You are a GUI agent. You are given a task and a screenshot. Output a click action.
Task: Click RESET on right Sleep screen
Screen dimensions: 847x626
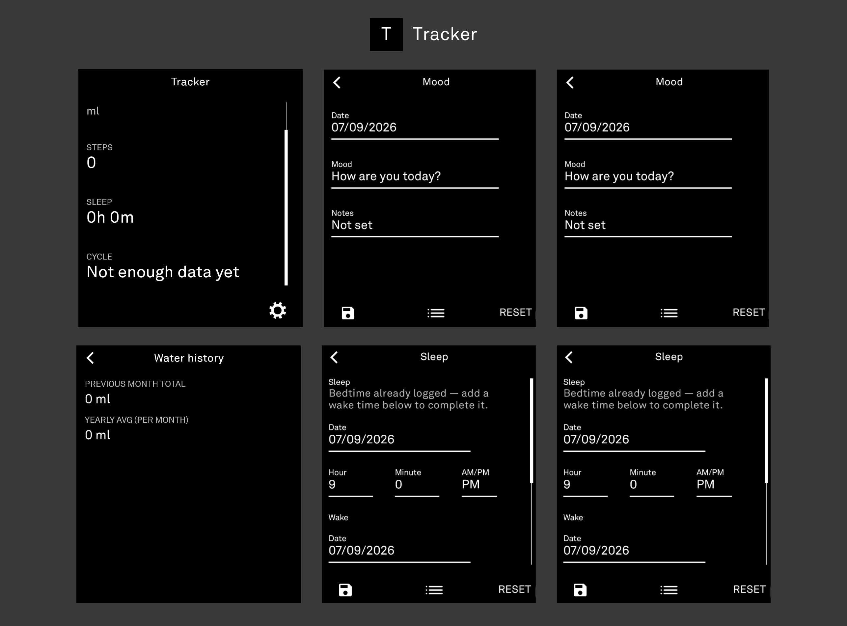749,589
